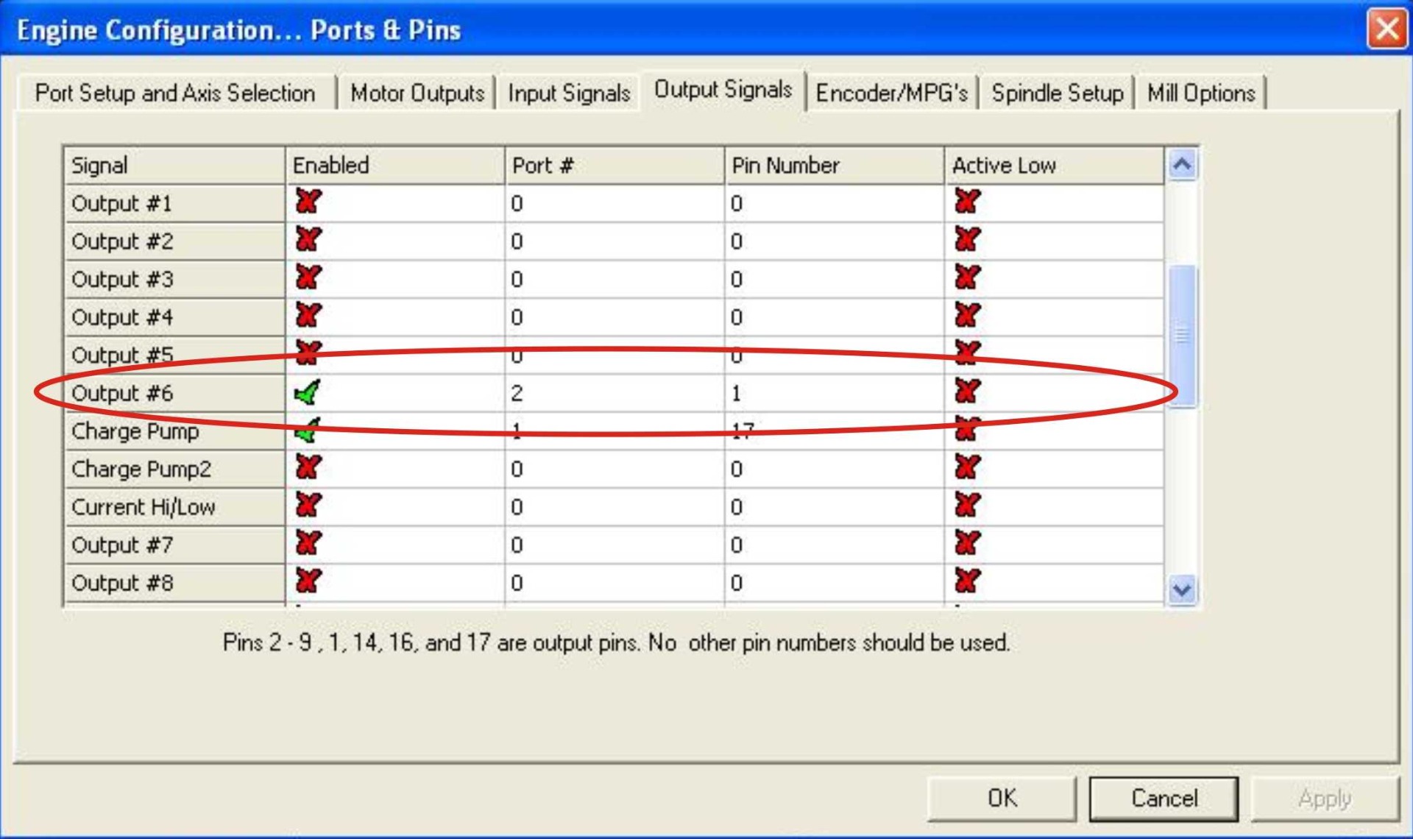Disable the Output #6 enabled checkmark
Screen dimensions: 1413x839
307,392
